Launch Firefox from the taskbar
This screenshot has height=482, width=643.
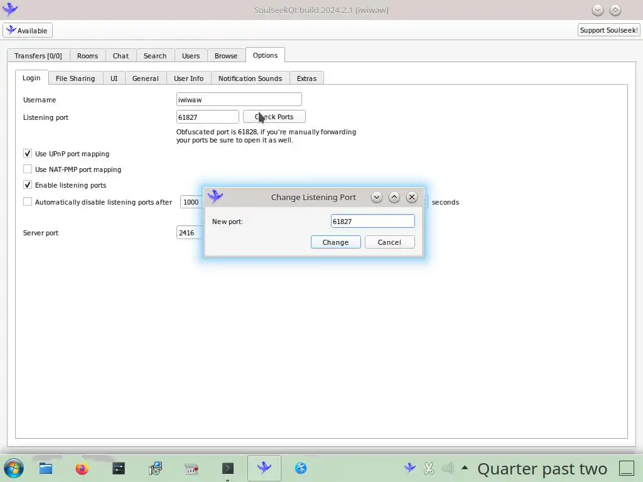pos(82,468)
